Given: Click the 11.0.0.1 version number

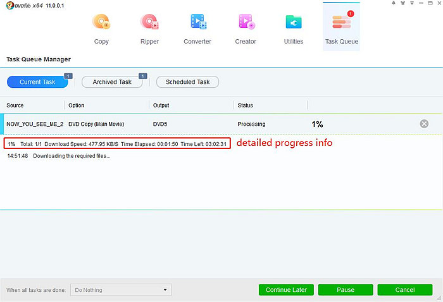Looking at the screenshot, I should pos(55,5).
